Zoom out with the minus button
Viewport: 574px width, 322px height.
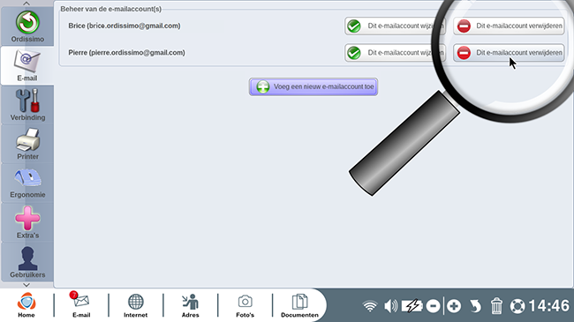tap(433, 306)
